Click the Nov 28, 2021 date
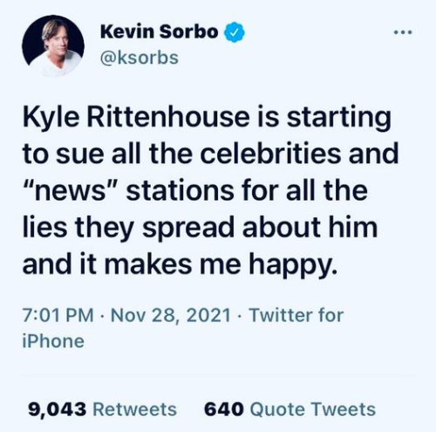Viewport: 436px width, 432px height. [x=171, y=315]
